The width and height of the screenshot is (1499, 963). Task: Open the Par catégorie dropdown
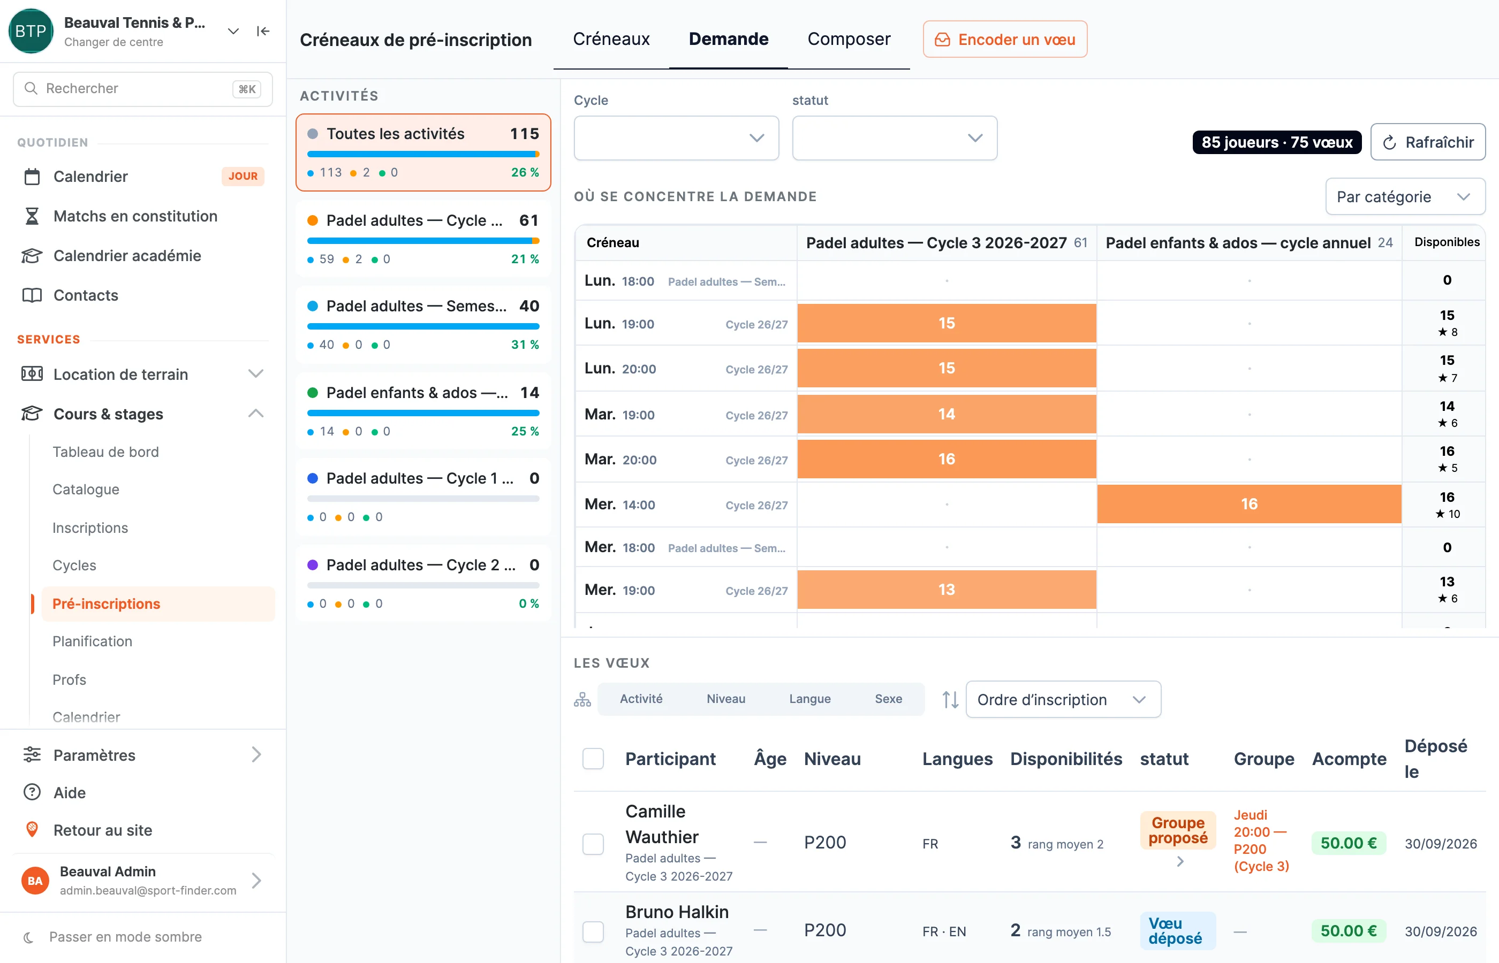(x=1405, y=196)
